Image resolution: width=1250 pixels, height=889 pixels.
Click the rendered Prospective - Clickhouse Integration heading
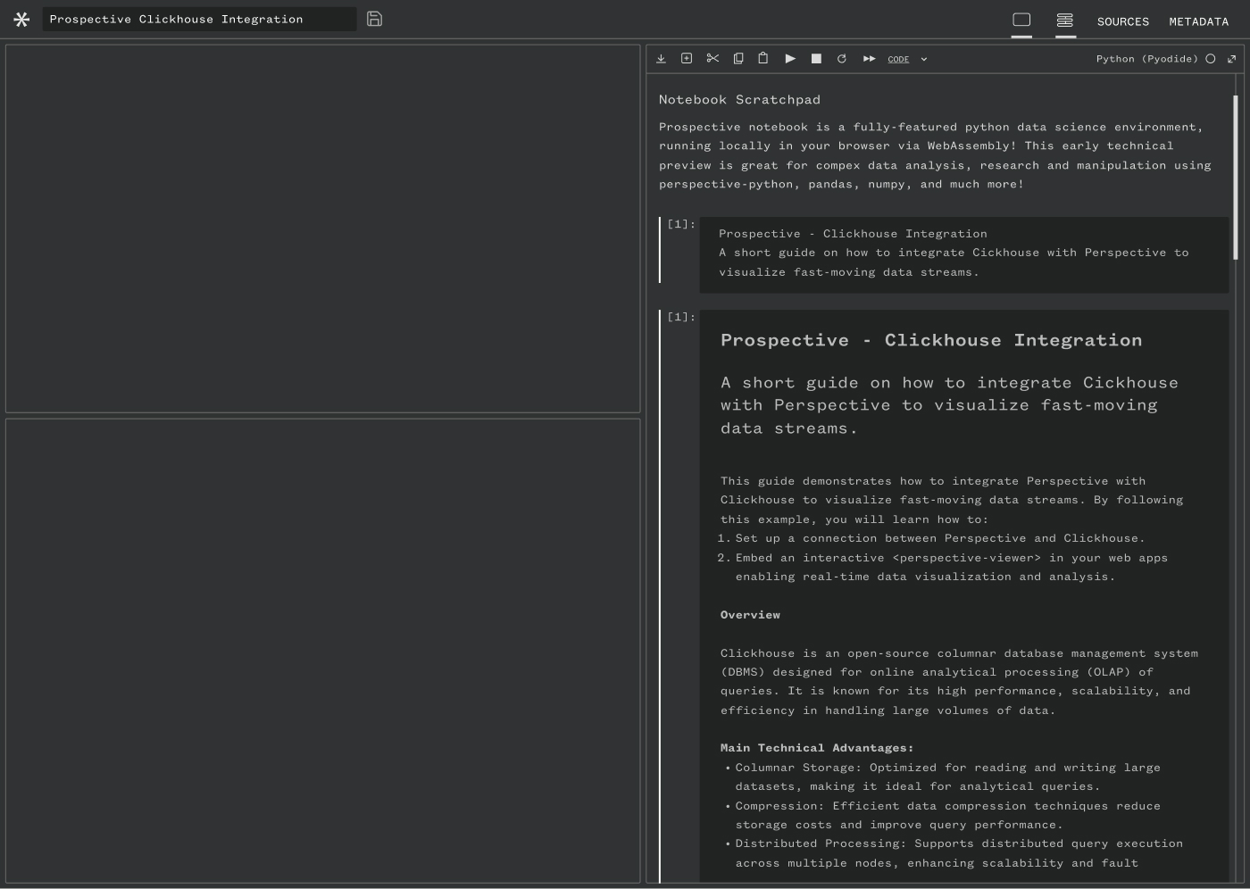[x=931, y=340]
